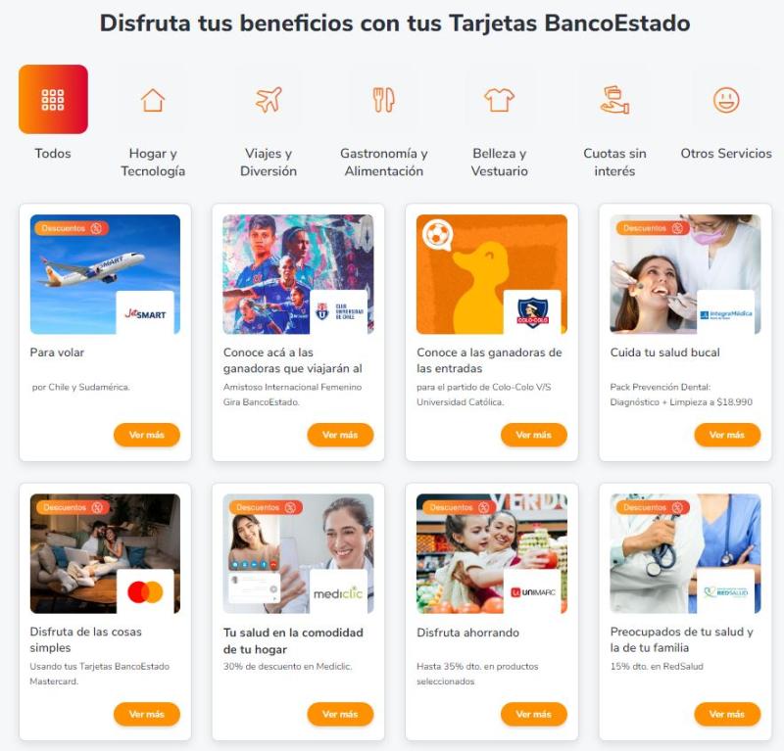The height and width of the screenshot is (751, 784).
Task: Click the soccer ball bubble icon
Action: tap(437, 234)
